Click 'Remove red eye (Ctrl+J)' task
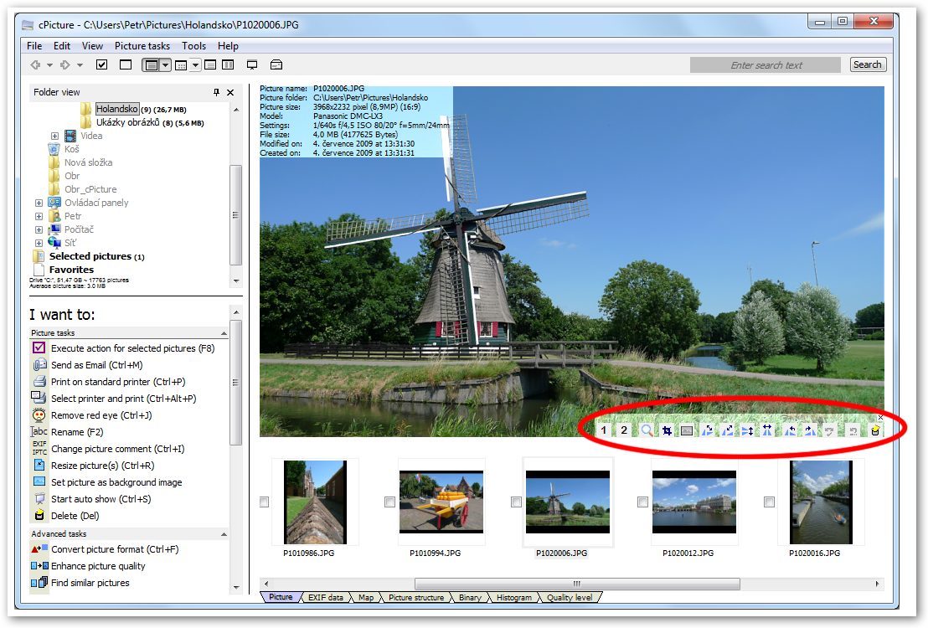Image resolution: width=928 pixels, height=628 pixels. tap(101, 415)
